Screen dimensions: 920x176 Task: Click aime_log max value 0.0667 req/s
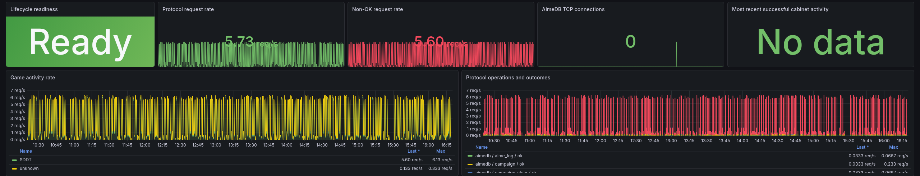[895, 156]
